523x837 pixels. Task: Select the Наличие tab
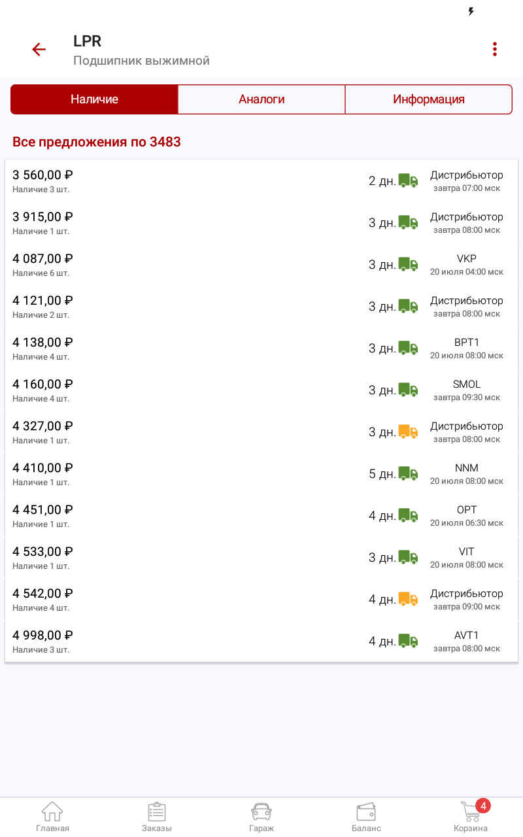tap(94, 99)
